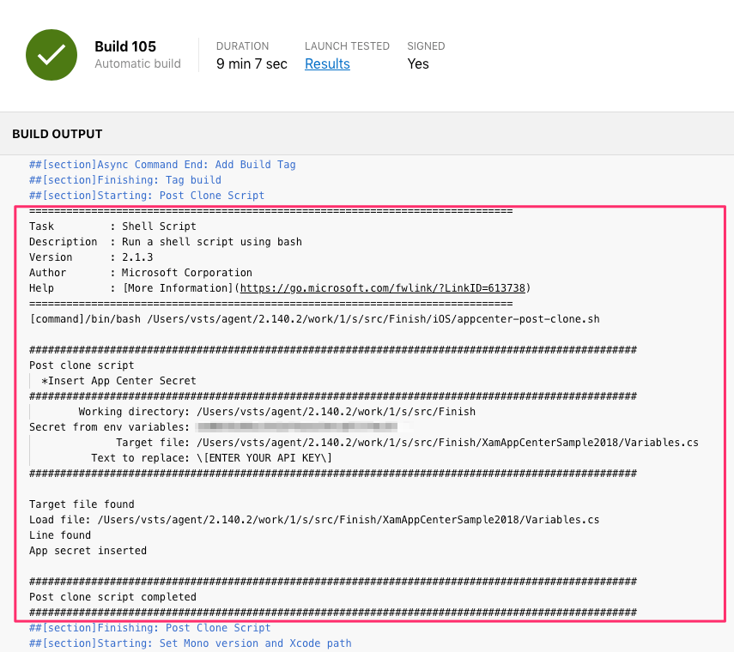Image resolution: width=734 pixels, height=652 pixels.
Task: Click the LAUNCH TESTED label
Action: (x=347, y=45)
